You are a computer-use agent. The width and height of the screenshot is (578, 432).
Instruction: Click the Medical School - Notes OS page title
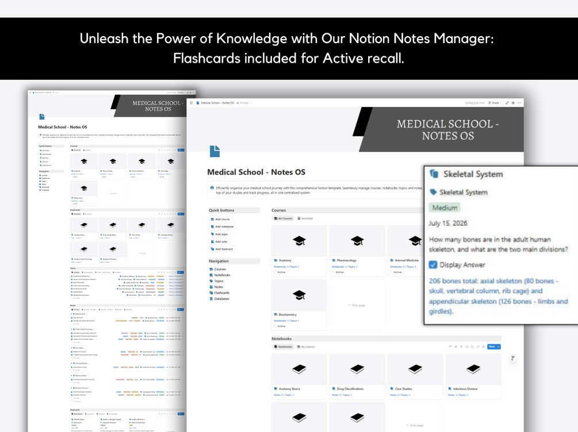[x=256, y=172]
